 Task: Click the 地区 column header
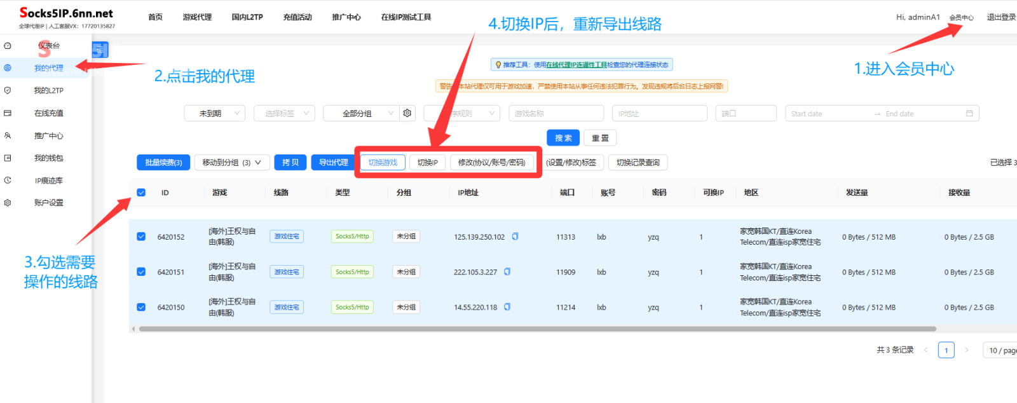(751, 193)
